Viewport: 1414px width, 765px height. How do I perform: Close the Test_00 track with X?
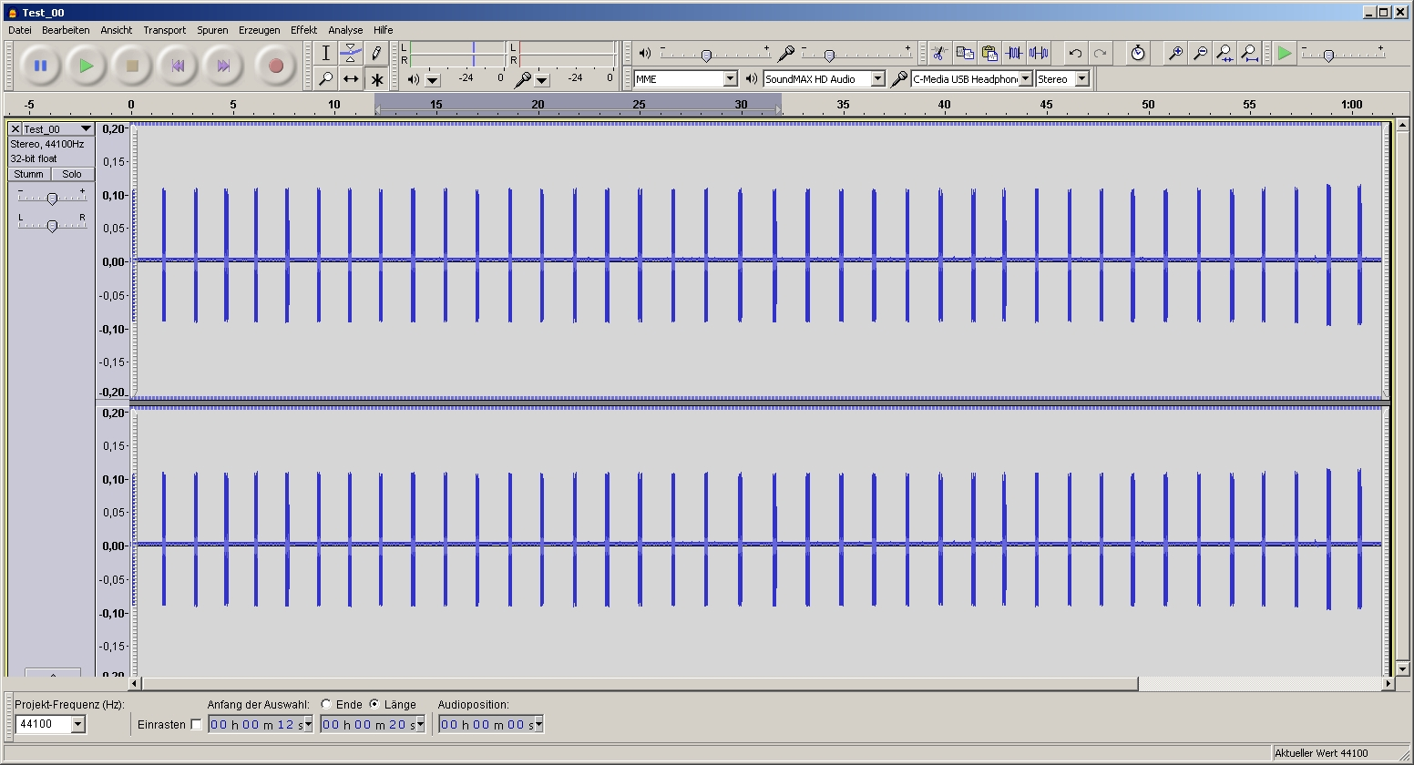point(15,129)
